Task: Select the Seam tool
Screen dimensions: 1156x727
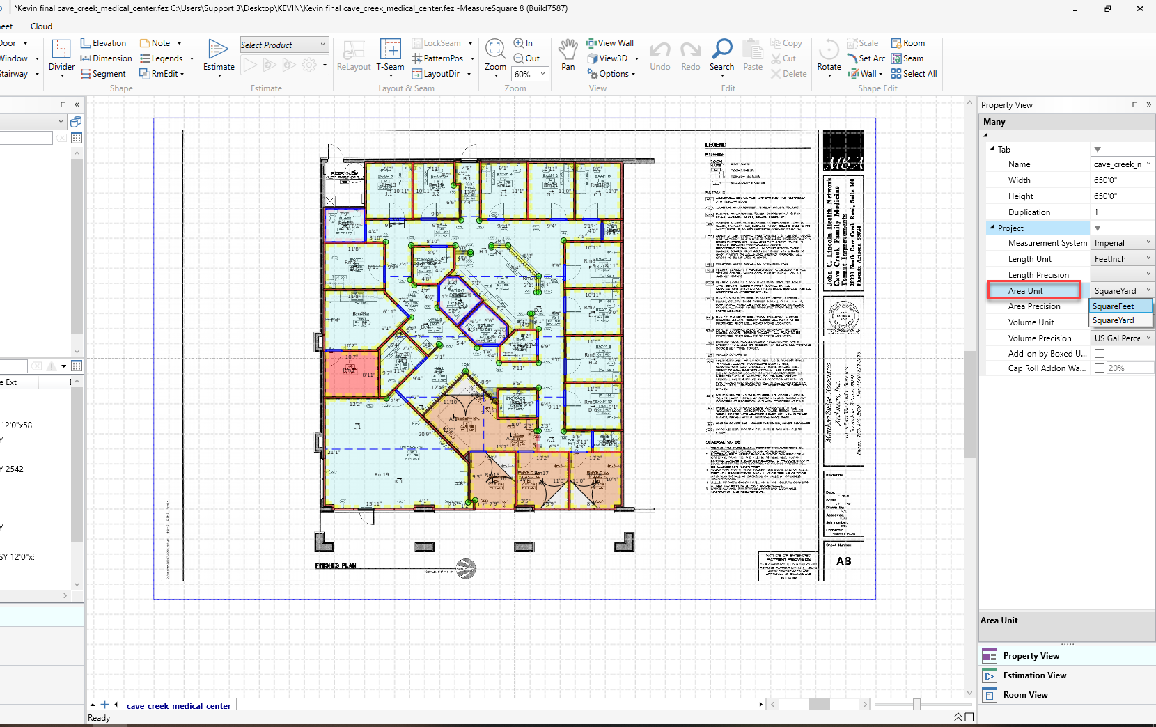Action: tap(907, 58)
